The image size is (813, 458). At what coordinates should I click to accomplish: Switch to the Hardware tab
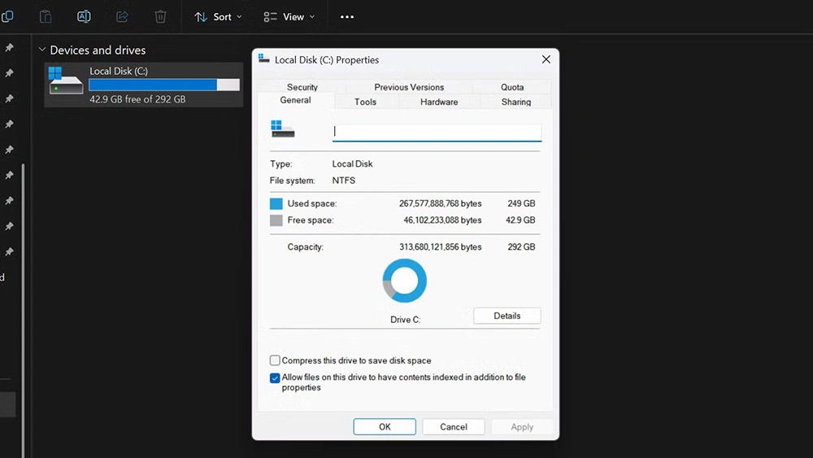(x=439, y=102)
